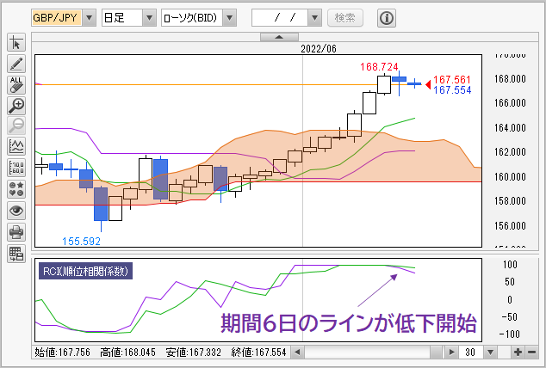Viewport: 546px width, 368px height.
Task: Click the 160.000 price axis label
Action: 510,177
